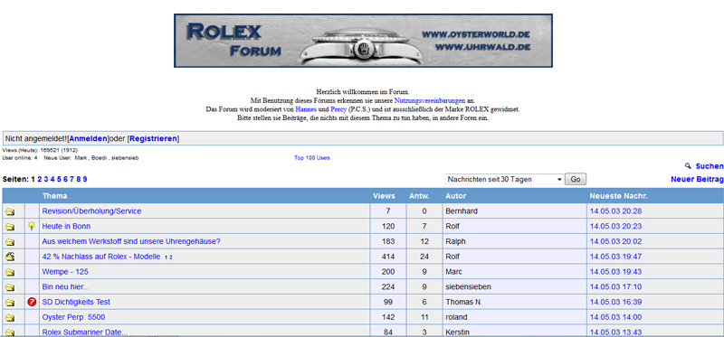Click the Neueste Nachr. column header
This screenshot has height=337, width=724.
[x=619, y=196]
